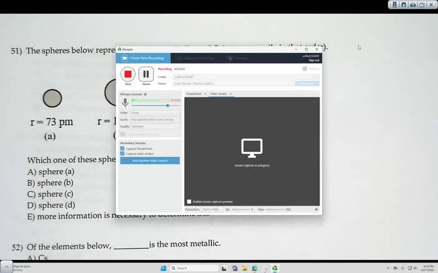
Task: Open the Copilot icon on the taskbar
Action: click(235, 268)
